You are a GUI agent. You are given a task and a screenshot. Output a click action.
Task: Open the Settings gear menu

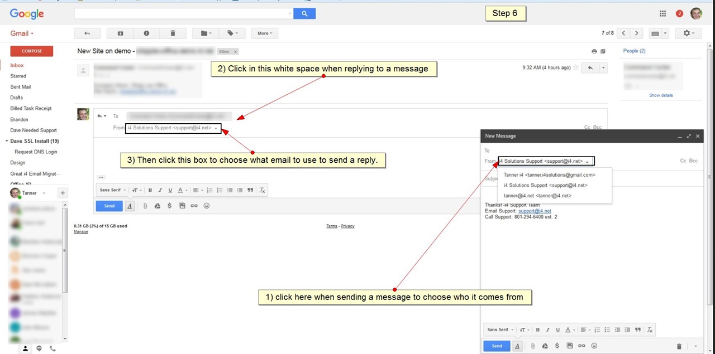coord(689,33)
